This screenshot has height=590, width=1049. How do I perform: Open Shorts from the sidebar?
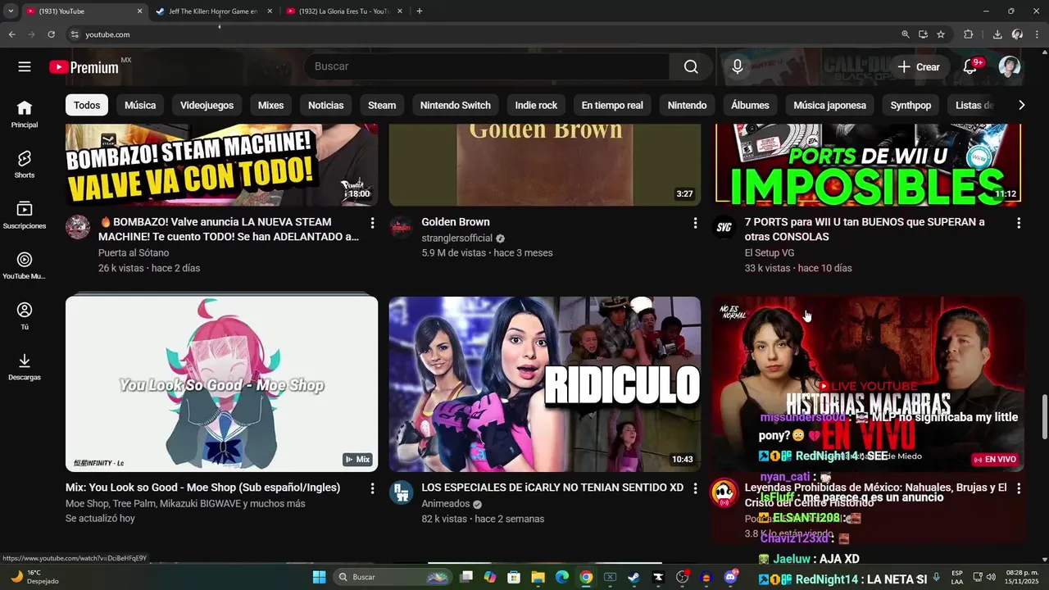coord(25,165)
